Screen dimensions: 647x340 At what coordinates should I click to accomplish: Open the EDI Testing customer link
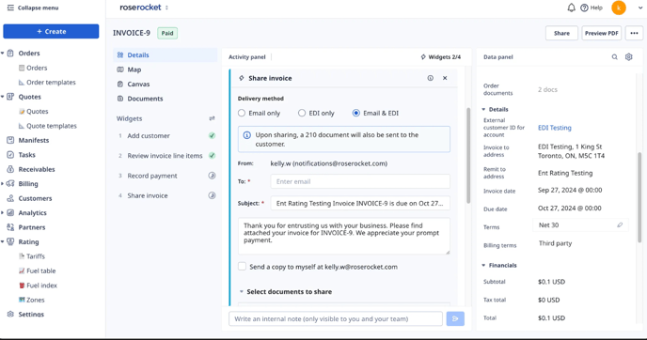click(x=555, y=128)
